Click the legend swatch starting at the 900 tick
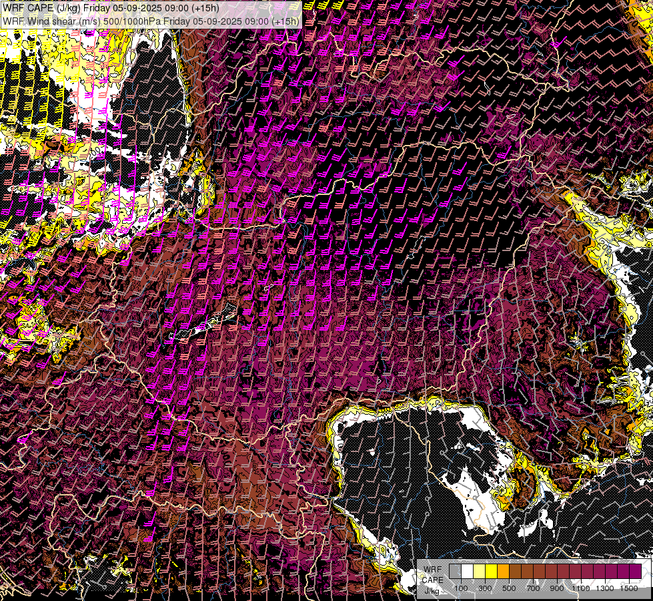 point(563,571)
